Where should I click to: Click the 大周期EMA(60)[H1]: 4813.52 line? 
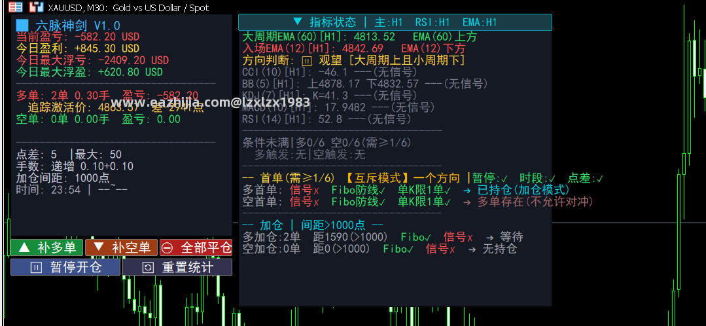coord(360,37)
